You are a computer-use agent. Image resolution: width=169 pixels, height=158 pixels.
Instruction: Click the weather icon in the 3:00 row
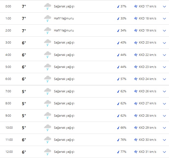tap(48, 43)
